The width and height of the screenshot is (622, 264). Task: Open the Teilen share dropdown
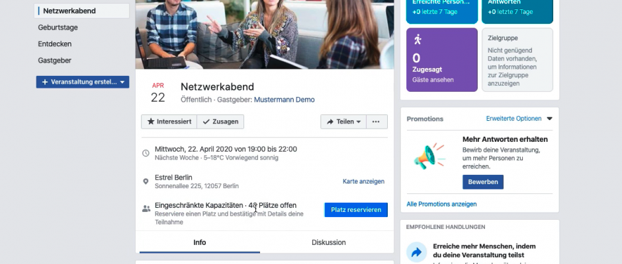tap(343, 121)
